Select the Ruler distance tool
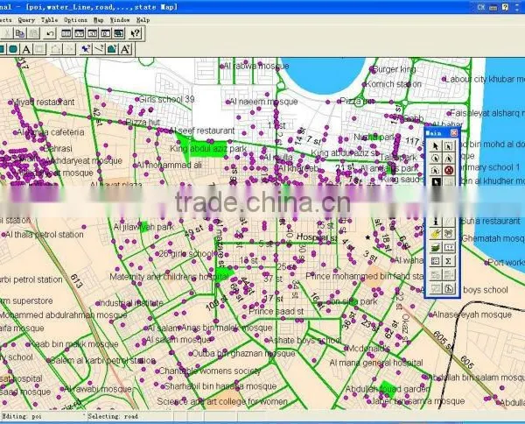The height and width of the screenshot is (424, 525). (x=449, y=248)
